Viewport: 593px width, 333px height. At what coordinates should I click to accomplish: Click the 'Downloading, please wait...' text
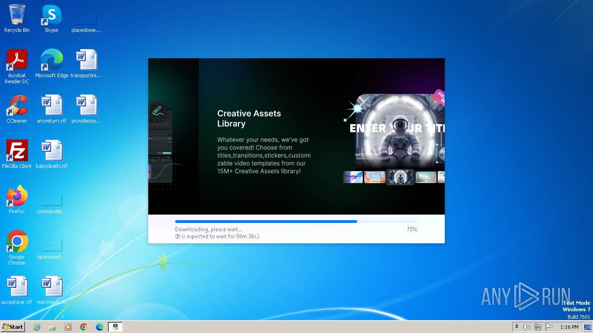(208, 229)
